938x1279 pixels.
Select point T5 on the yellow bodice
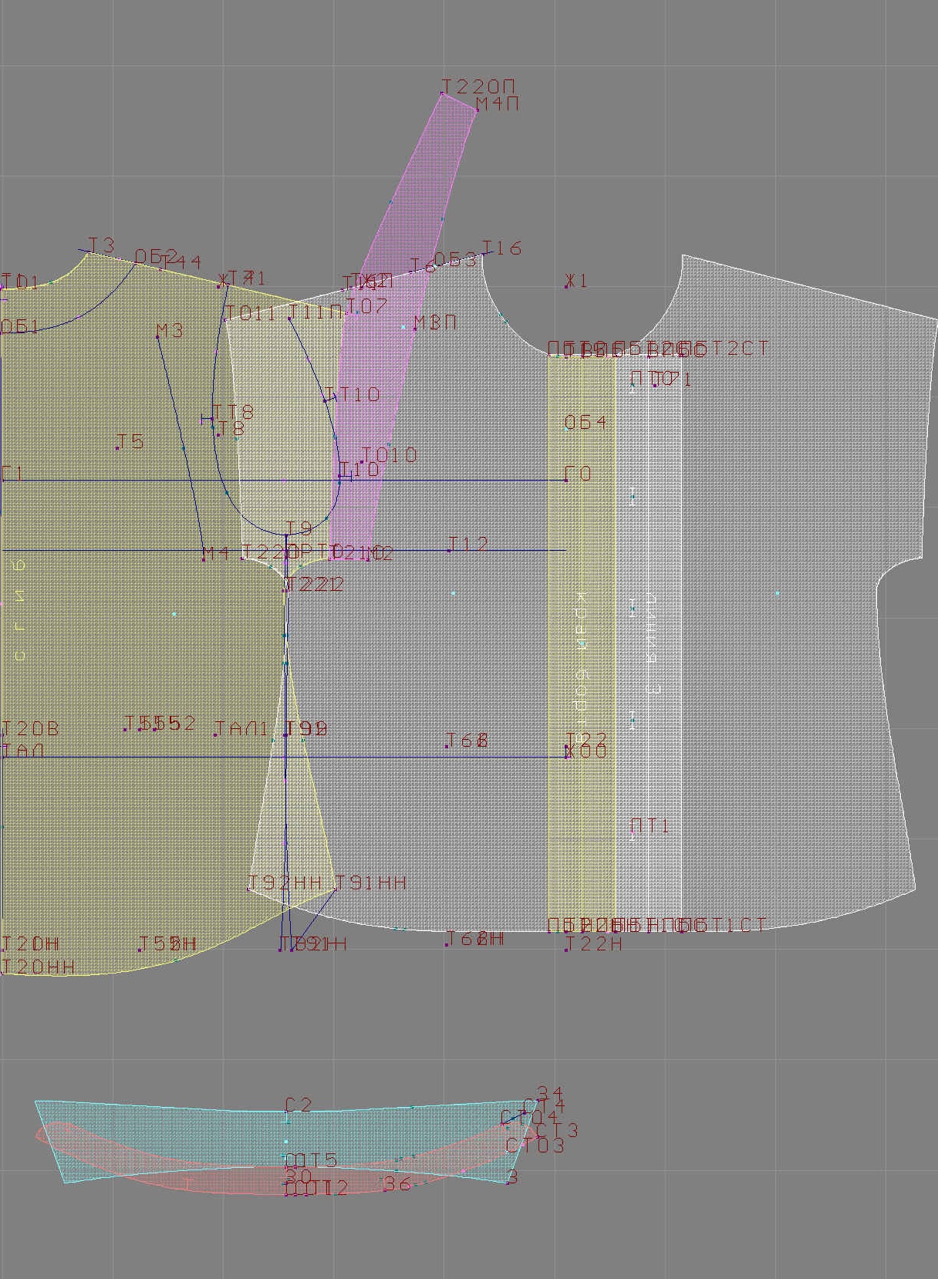(117, 447)
